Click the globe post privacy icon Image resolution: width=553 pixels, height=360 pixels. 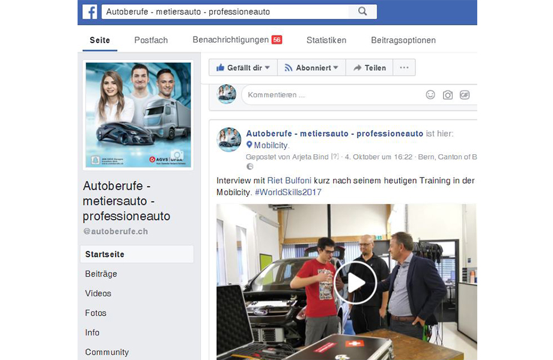click(x=249, y=167)
